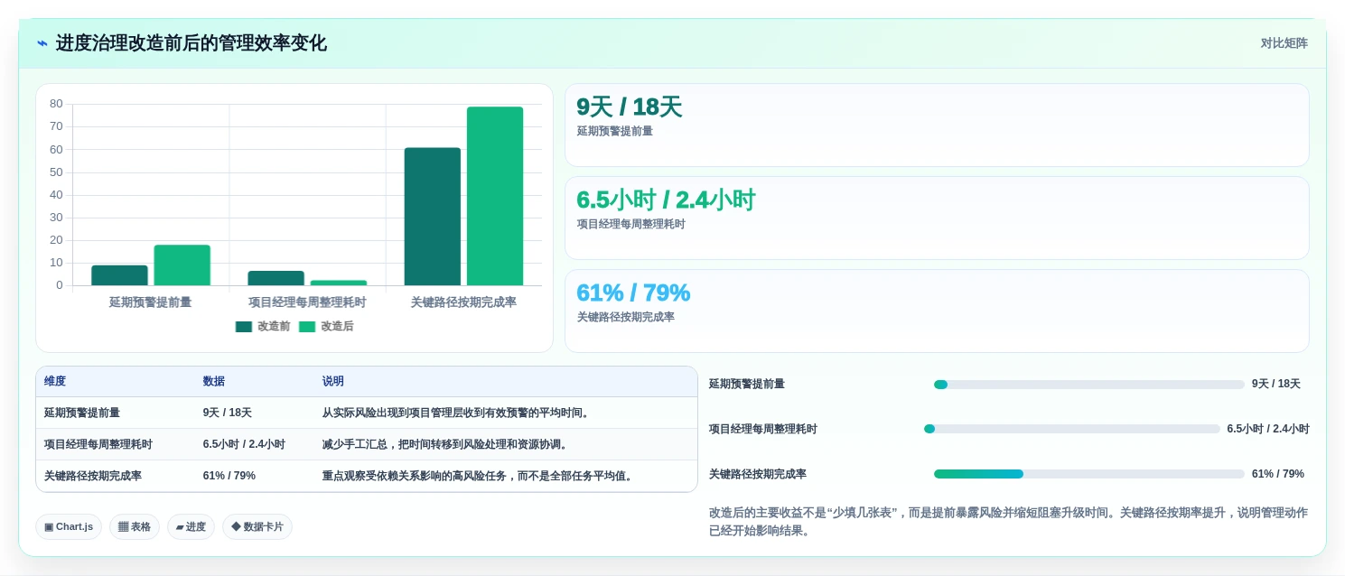Open the 9天 / 18天 data card
Image resolution: width=1345 pixels, height=576 pixels.
[937, 125]
